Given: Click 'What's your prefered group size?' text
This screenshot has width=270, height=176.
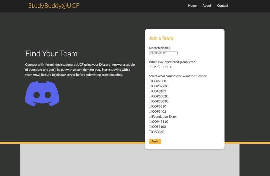Looking at the screenshot, I should (x=172, y=62).
